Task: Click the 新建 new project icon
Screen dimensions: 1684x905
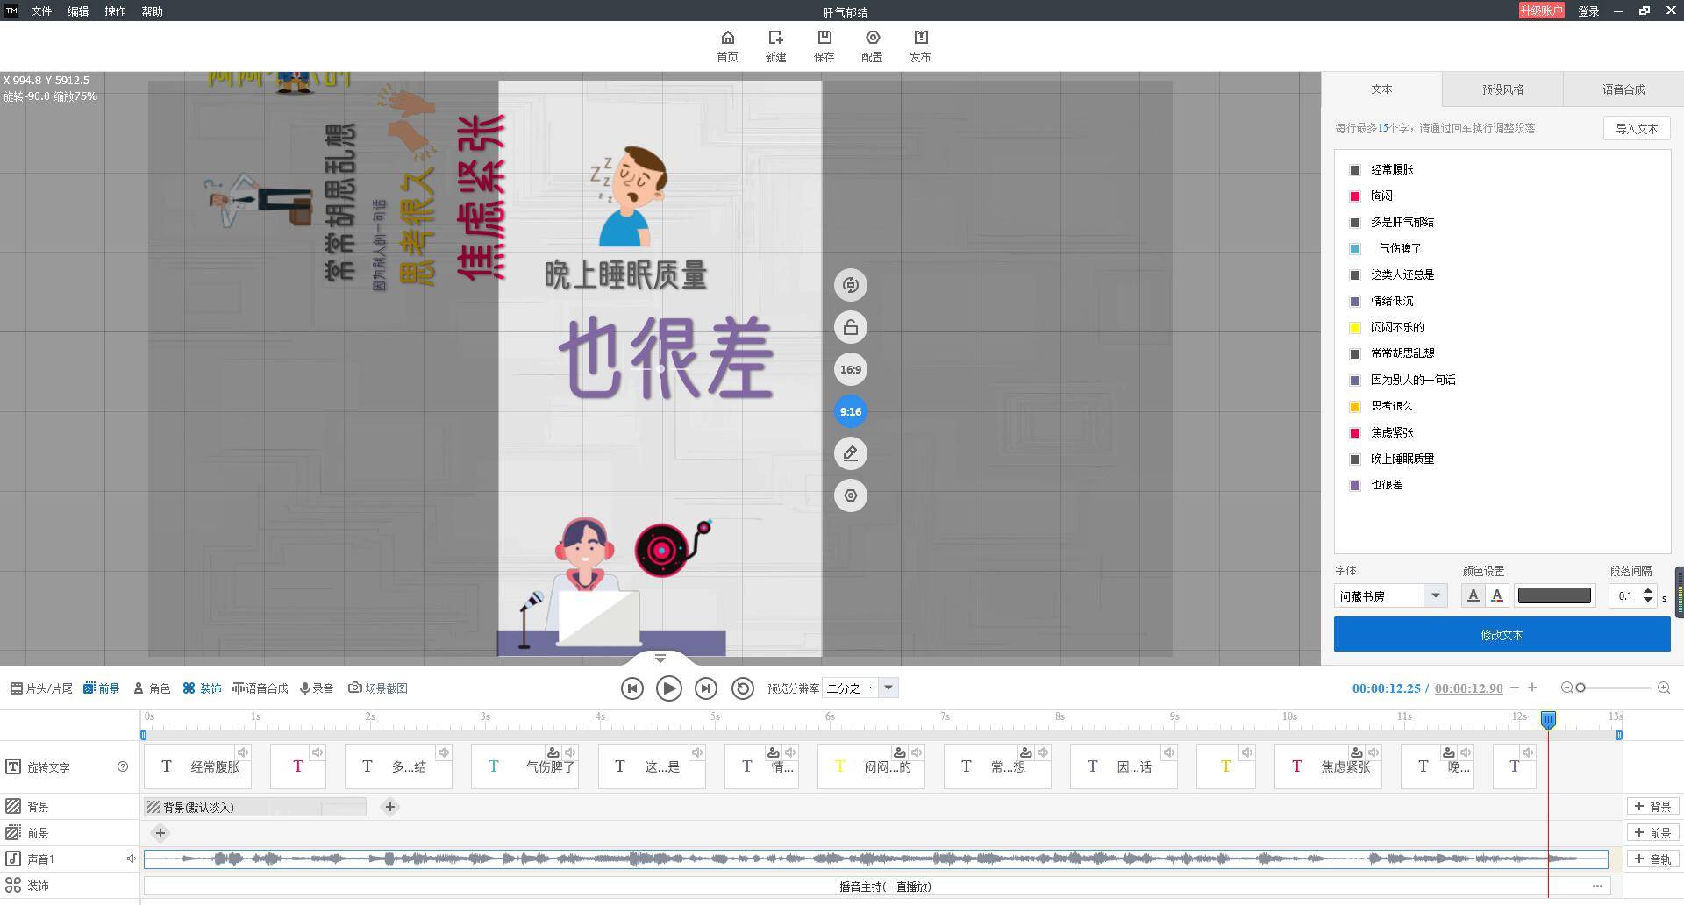Action: (x=775, y=46)
